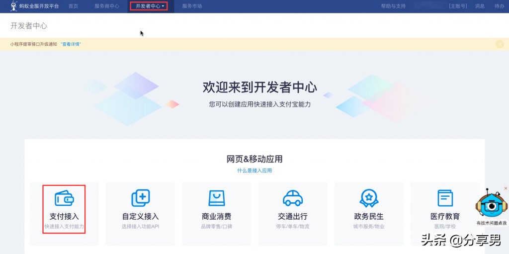Select the 医疗教育 card title

click(445, 216)
